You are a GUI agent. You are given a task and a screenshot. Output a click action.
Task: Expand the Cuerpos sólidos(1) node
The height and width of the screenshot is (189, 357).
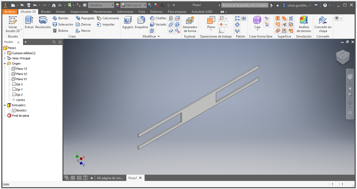(x=5, y=53)
